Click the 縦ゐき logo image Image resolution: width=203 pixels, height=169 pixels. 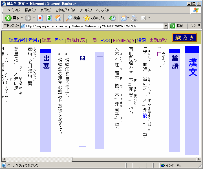tap(184, 38)
